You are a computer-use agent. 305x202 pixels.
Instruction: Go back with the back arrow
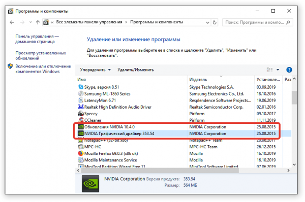[12, 22]
